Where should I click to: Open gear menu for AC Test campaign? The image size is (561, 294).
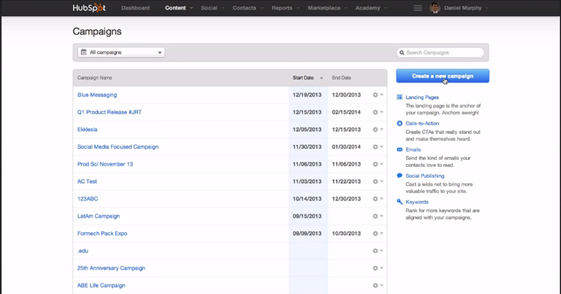(x=377, y=181)
